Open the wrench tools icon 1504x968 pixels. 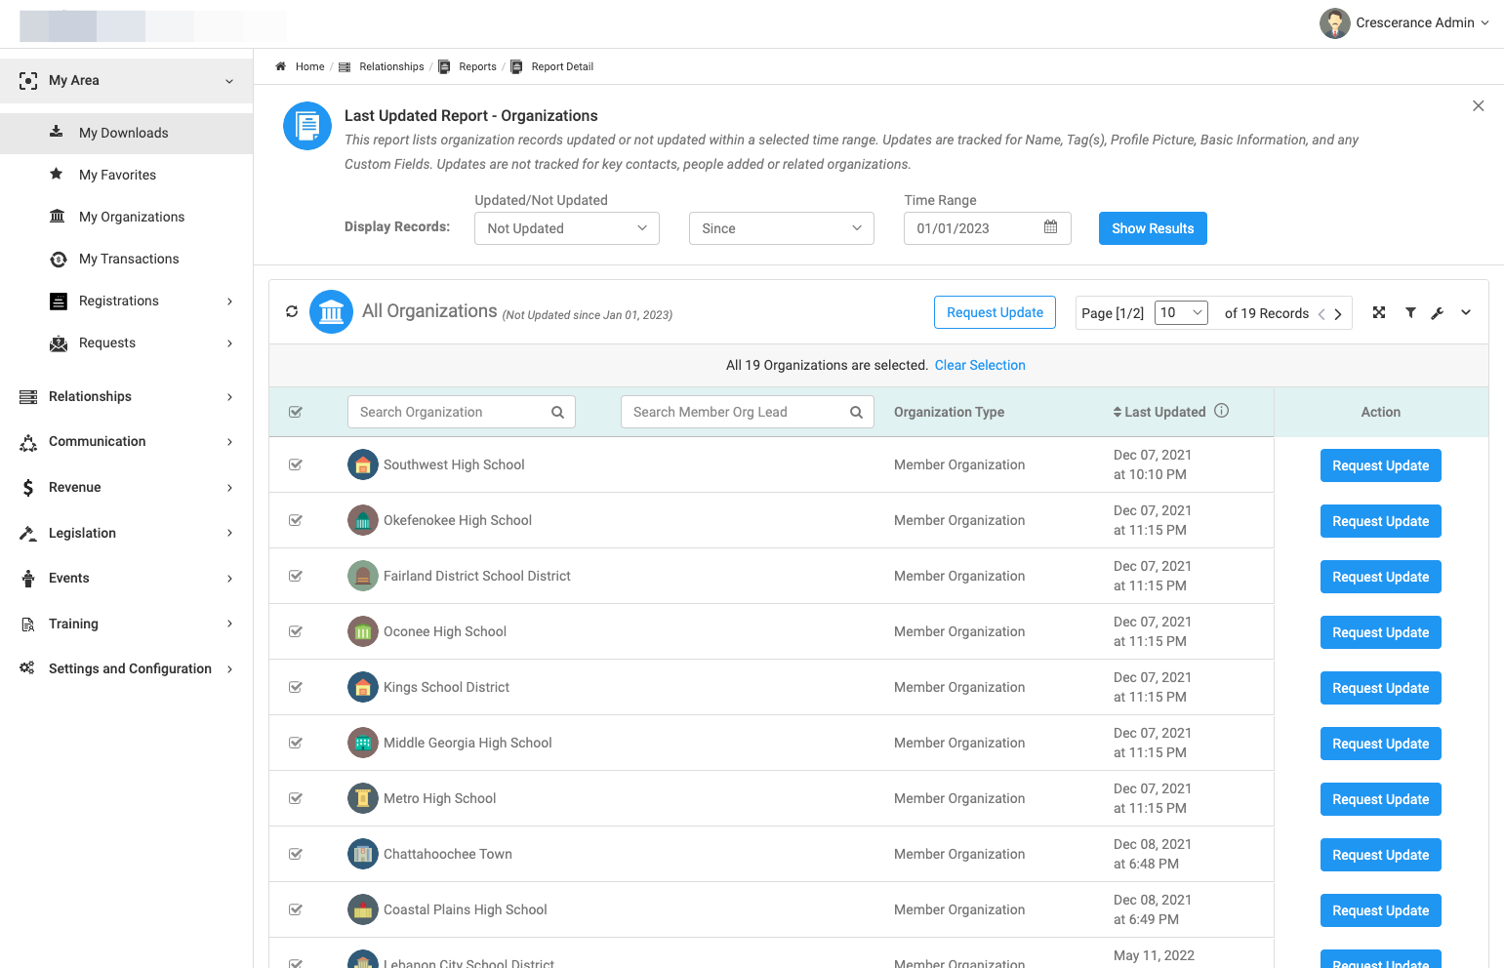[x=1438, y=313]
